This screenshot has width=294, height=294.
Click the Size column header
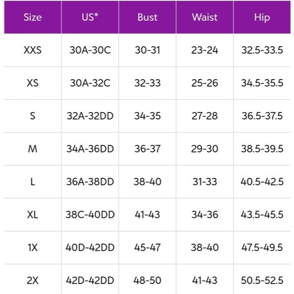point(32,17)
